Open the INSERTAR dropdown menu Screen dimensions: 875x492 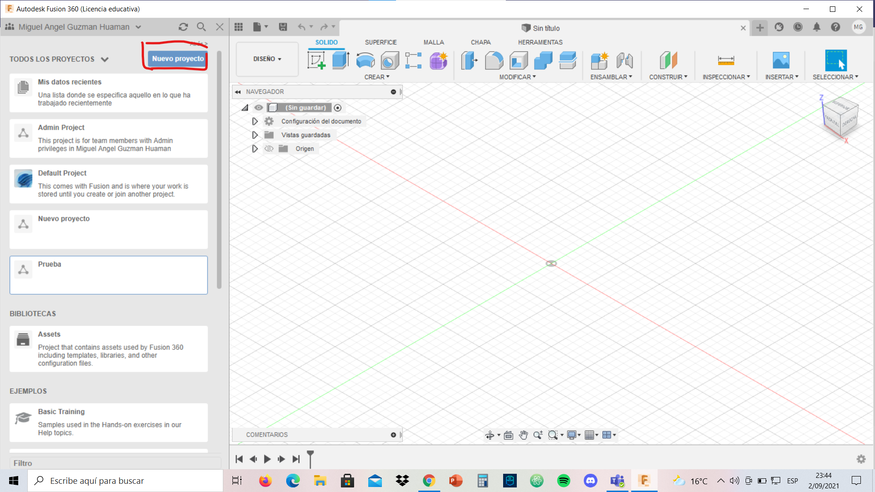[782, 77]
